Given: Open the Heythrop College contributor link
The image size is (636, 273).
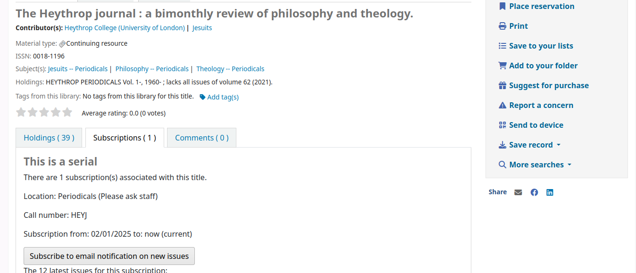Looking at the screenshot, I should tap(125, 28).
